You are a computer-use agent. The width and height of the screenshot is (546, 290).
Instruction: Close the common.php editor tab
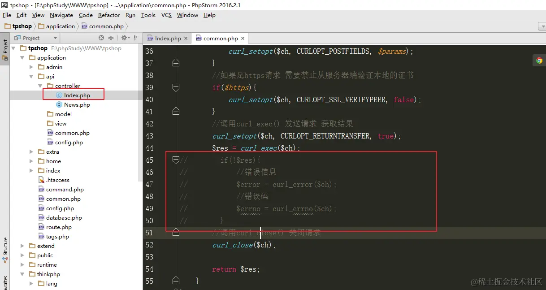(243, 39)
